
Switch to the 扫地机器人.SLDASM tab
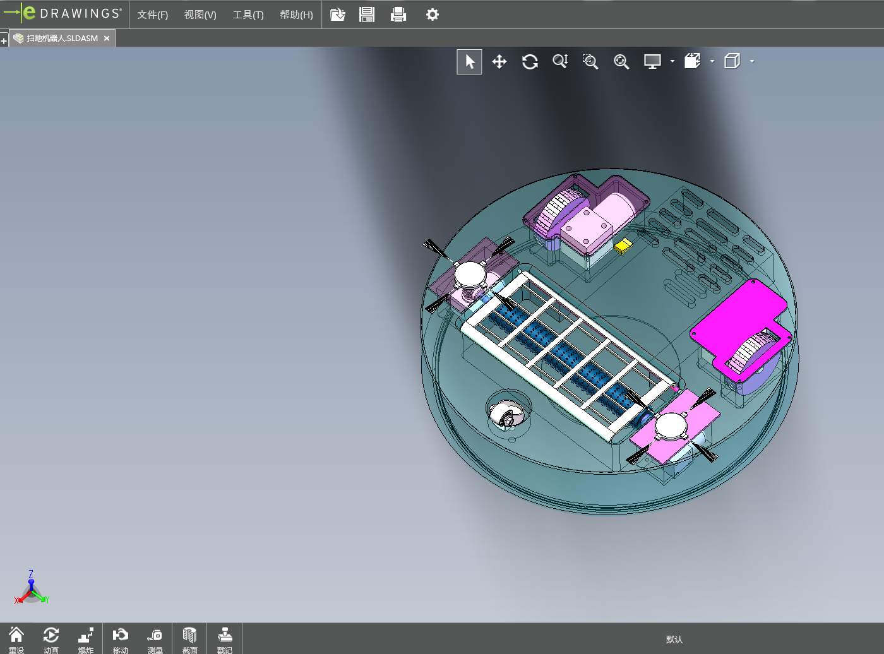click(62, 39)
